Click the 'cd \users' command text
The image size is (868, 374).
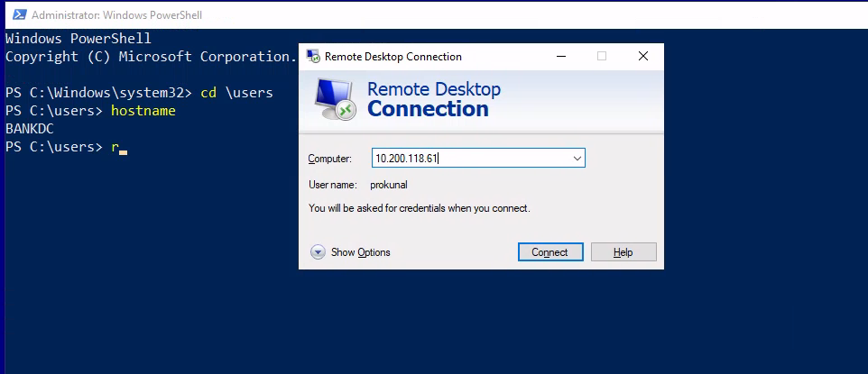(x=237, y=93)
